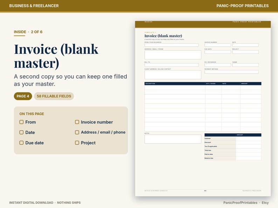Click the Description column header
Screen dimensions: 278x208
175,84
